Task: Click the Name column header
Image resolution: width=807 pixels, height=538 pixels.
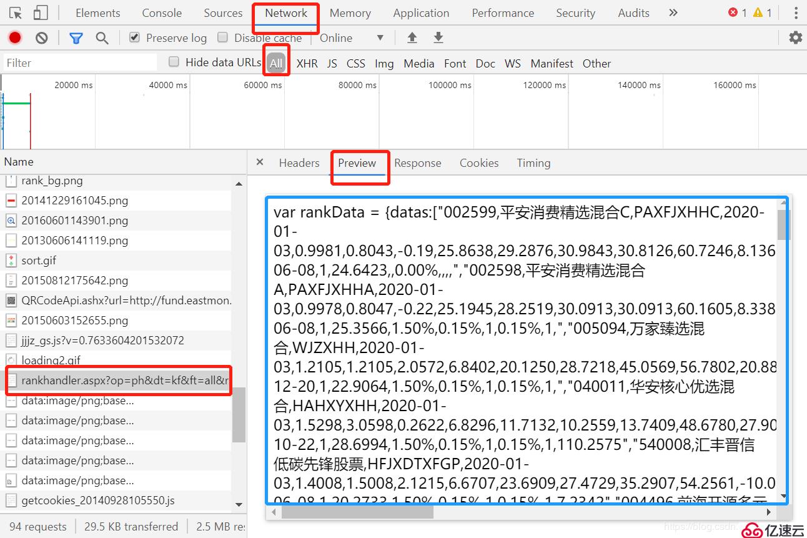Action: click(x=123, y=162)
